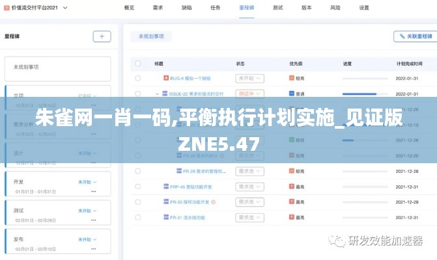Change 测试 milestone status from 未开始

tap(87, 211)
